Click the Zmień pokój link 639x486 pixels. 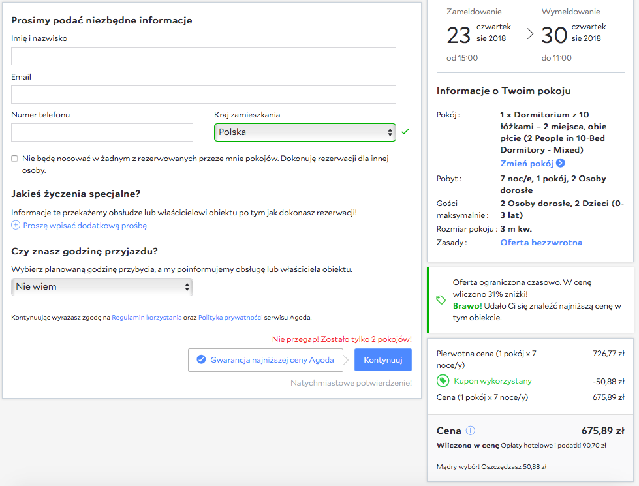527,163
